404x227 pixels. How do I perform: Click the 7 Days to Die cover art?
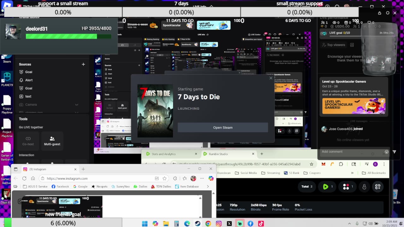[x=155, y=111]
